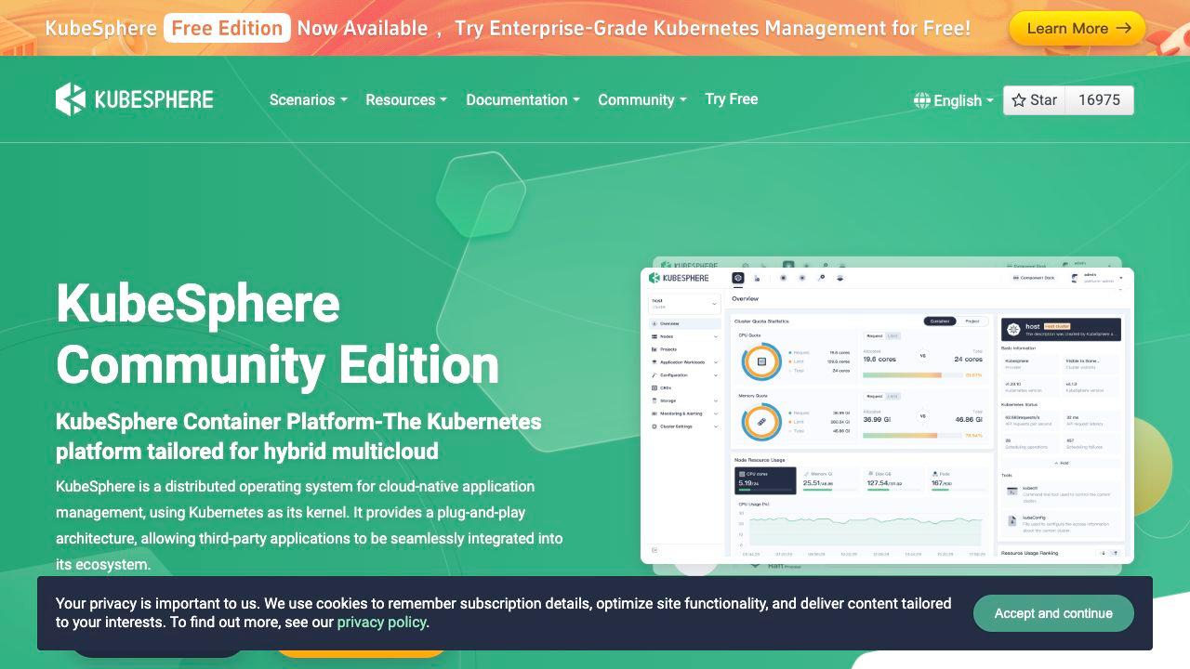
Task: Click the CPU Quota donut chart icon
Action: coord(761,361)
